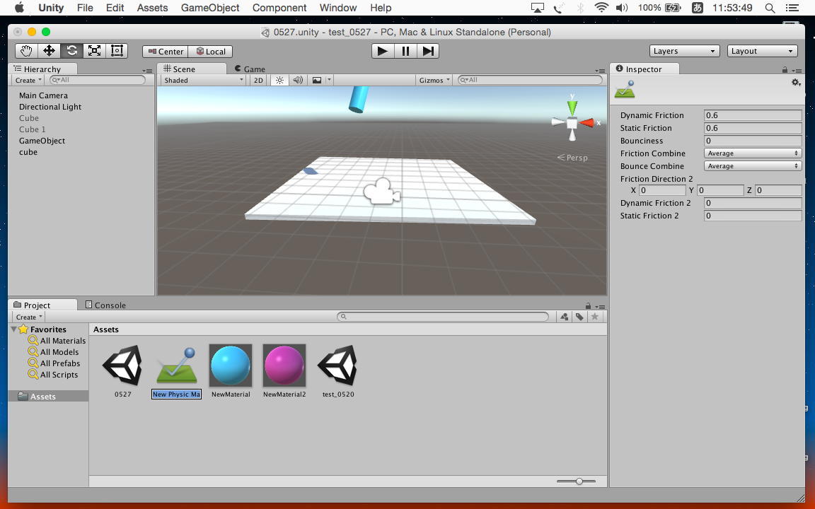Viewport: 815px width, 509px height.
Task: Select the New Physic Material asset icon
Action: pos(177,367)
